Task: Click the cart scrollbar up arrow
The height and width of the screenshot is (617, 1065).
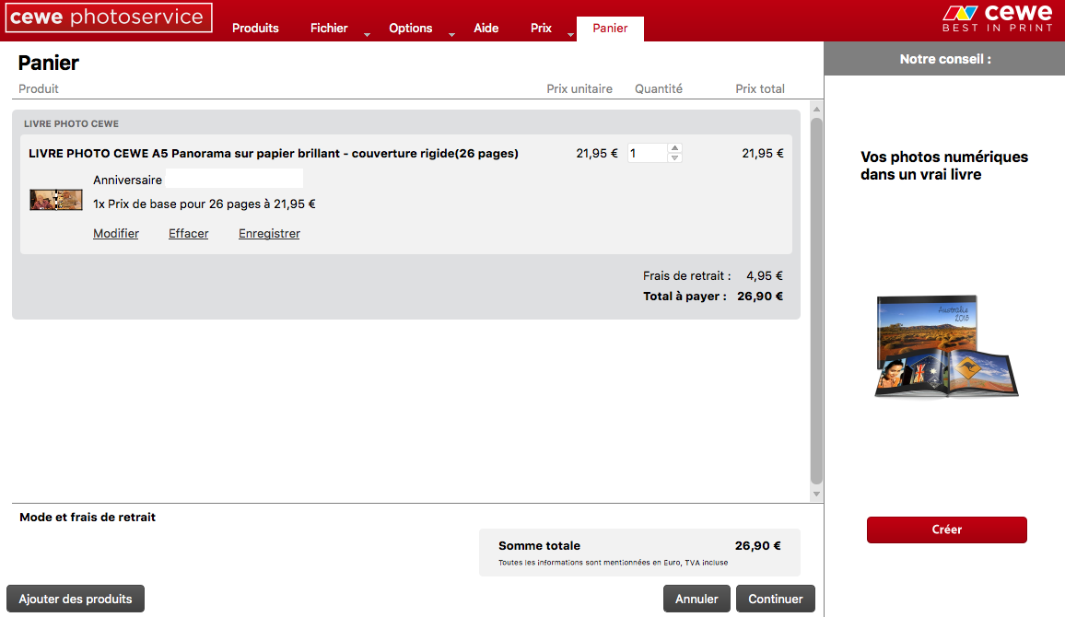Action: [816, 110]
